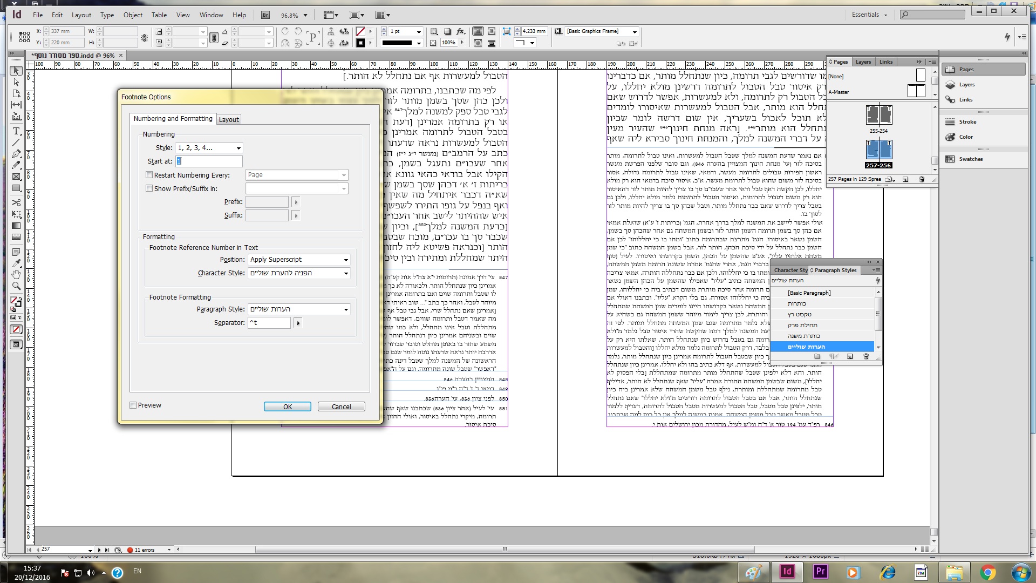The width and height of the screenshot is (1036, 583).
Task: Click the Premiere Pro taskbar icon
Action: [820, 572]
